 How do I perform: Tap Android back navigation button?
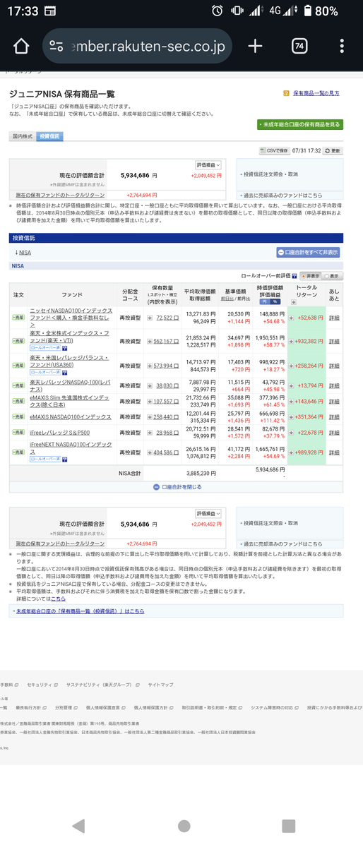coord(78,826)
